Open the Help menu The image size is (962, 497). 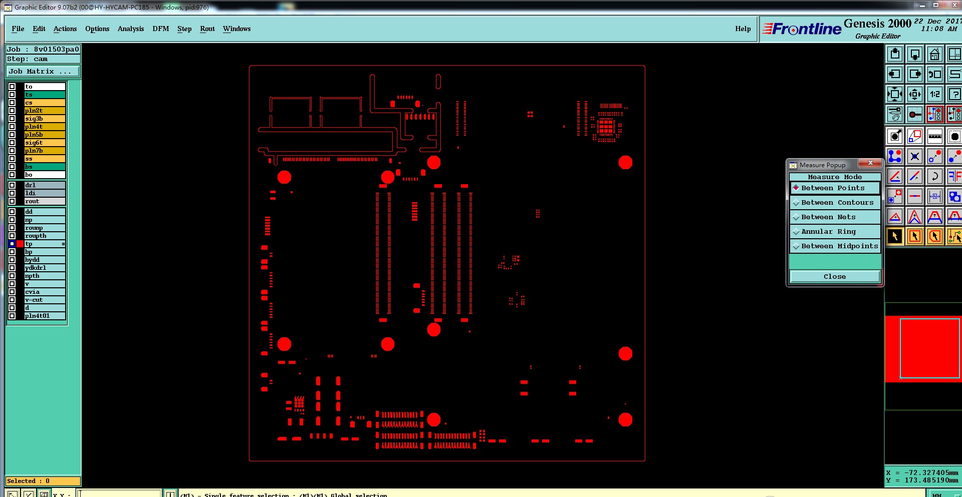coord(743,29)
